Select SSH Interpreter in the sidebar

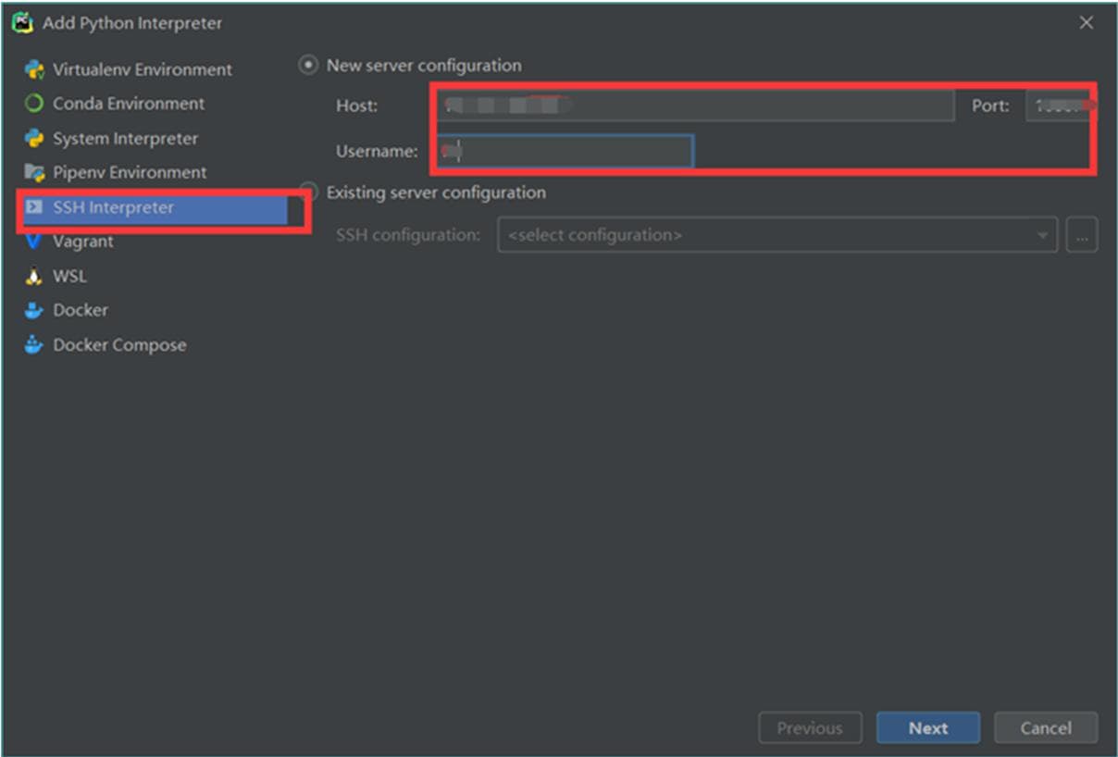[113, 207]
